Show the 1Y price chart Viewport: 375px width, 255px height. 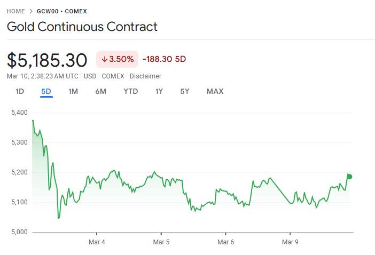tap(159, 91)
